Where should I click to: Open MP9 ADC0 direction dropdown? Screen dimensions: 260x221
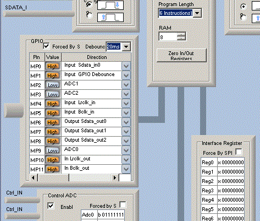[126, 150]
